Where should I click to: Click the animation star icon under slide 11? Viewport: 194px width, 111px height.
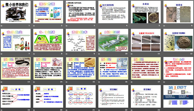[131, 54]
